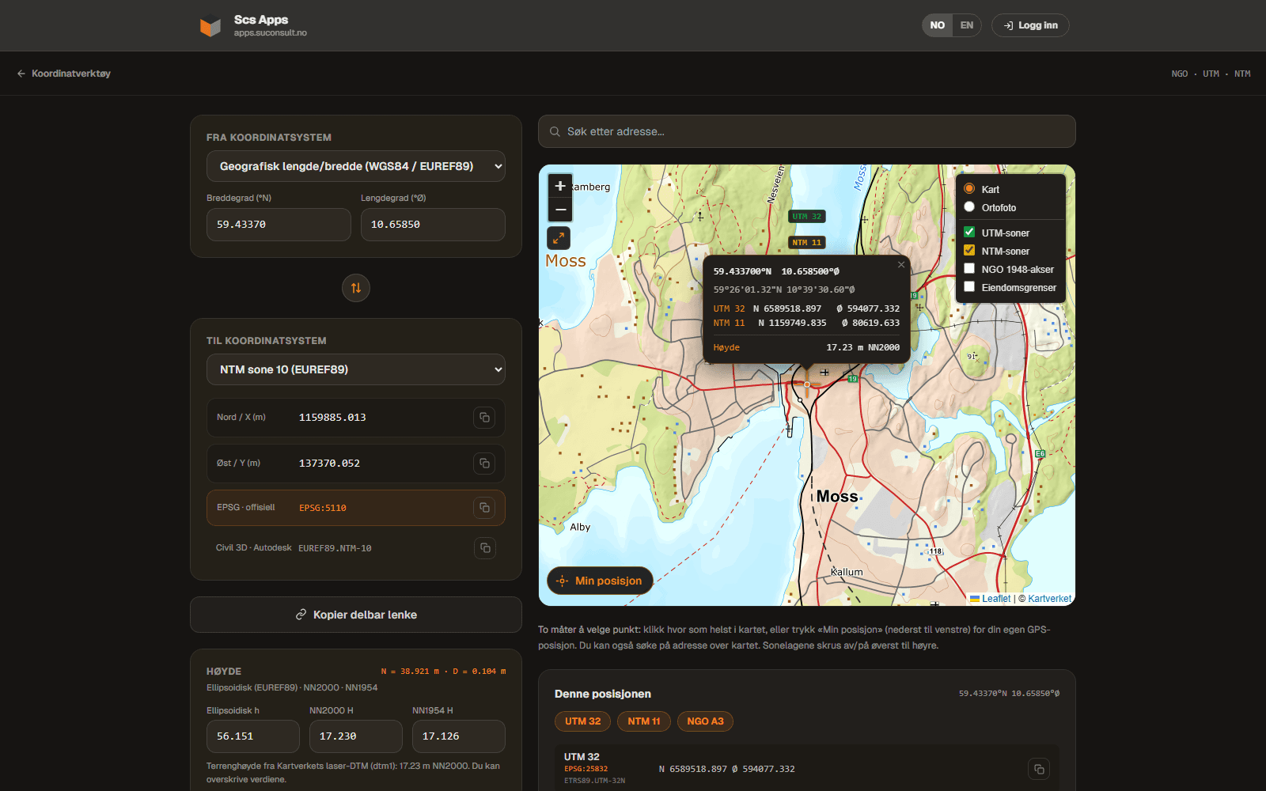Copy the Civil 3D EUREF89.NTM-10 code

click(x=484, y=547)
